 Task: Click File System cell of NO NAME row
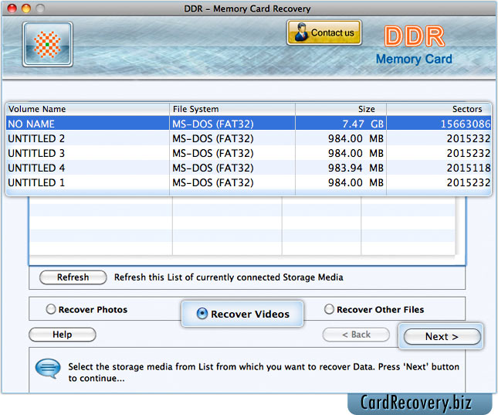coord(232,124)
